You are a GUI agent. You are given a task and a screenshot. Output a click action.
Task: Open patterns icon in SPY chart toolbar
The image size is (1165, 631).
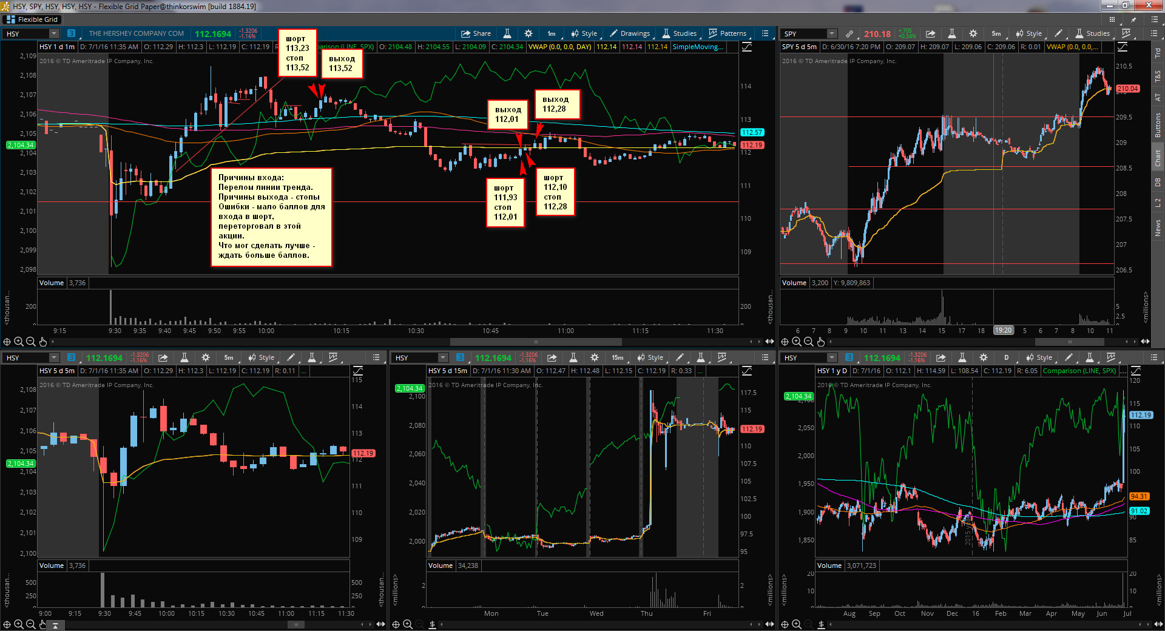click(x=1126, y=33)
